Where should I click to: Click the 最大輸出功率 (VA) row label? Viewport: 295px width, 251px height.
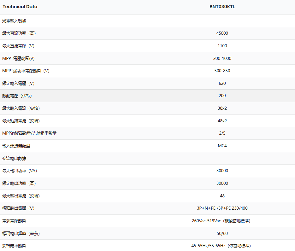click(x=20, y=171)
